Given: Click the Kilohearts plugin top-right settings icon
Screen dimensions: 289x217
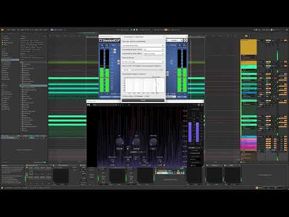Looking at the screenshot, I should [x=202, y=105].
